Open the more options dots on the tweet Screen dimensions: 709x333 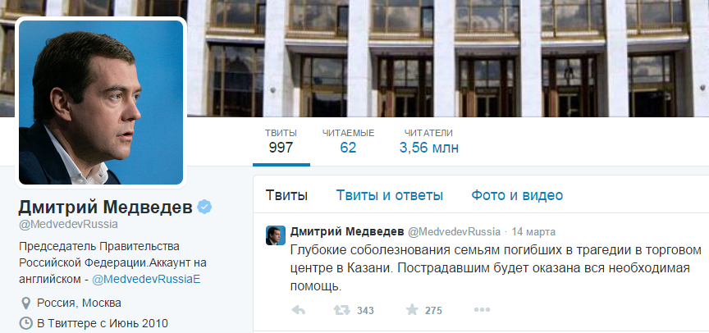(482, 310)
